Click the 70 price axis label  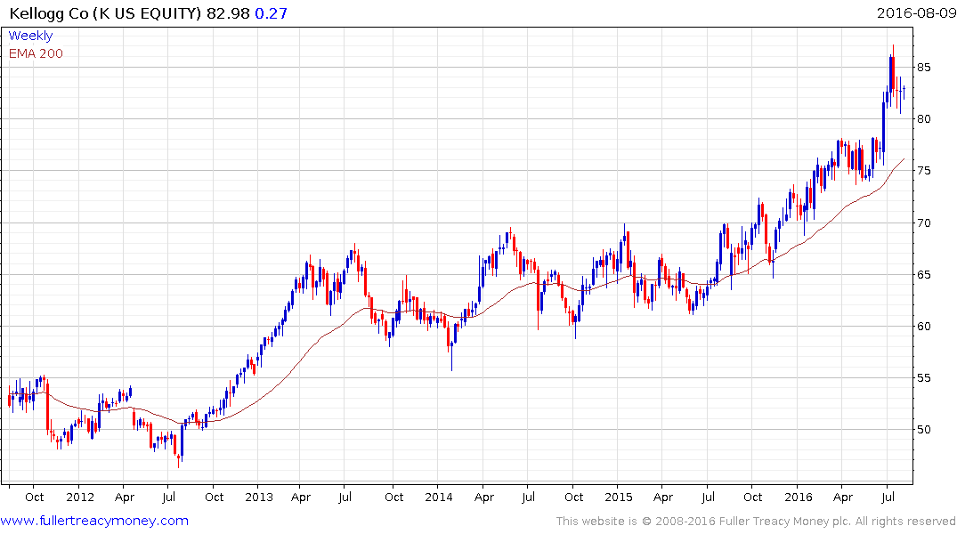click(x=923, y=223)
